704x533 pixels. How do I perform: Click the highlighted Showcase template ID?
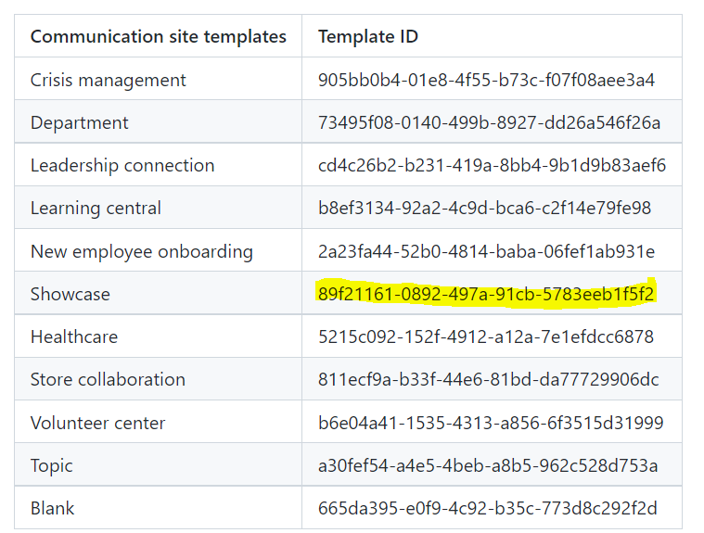[x=486, y=294]
